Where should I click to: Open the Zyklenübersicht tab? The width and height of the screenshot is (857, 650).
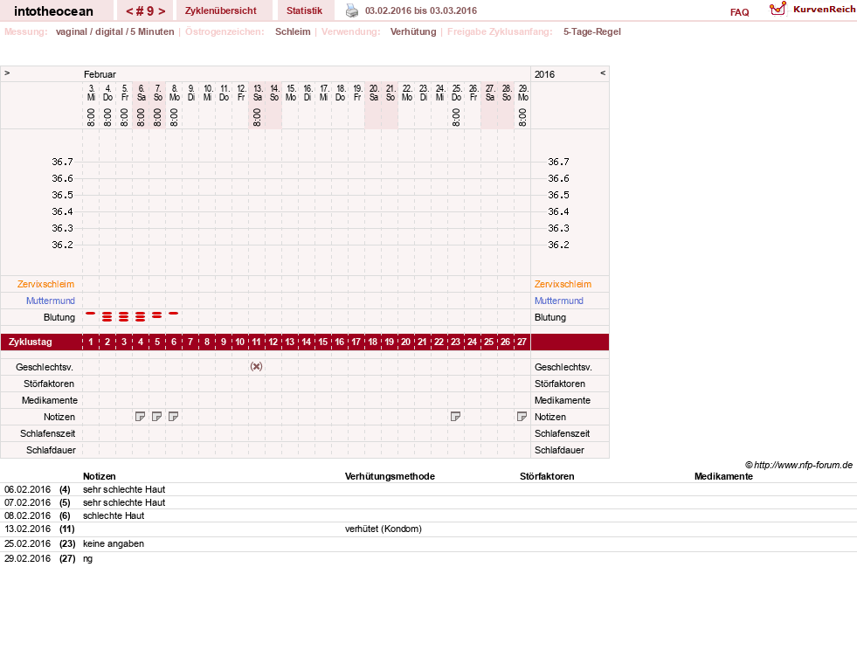221,10
